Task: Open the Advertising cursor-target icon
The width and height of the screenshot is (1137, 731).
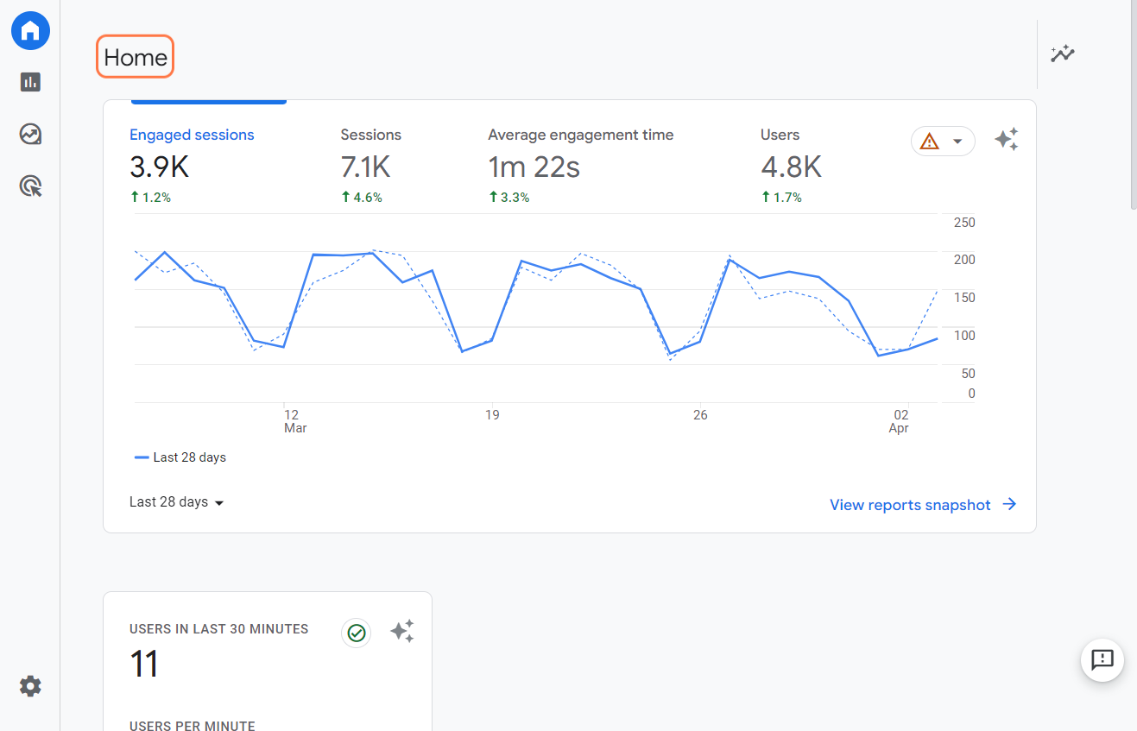Action: pyautogui.click(x=30, y=186)
